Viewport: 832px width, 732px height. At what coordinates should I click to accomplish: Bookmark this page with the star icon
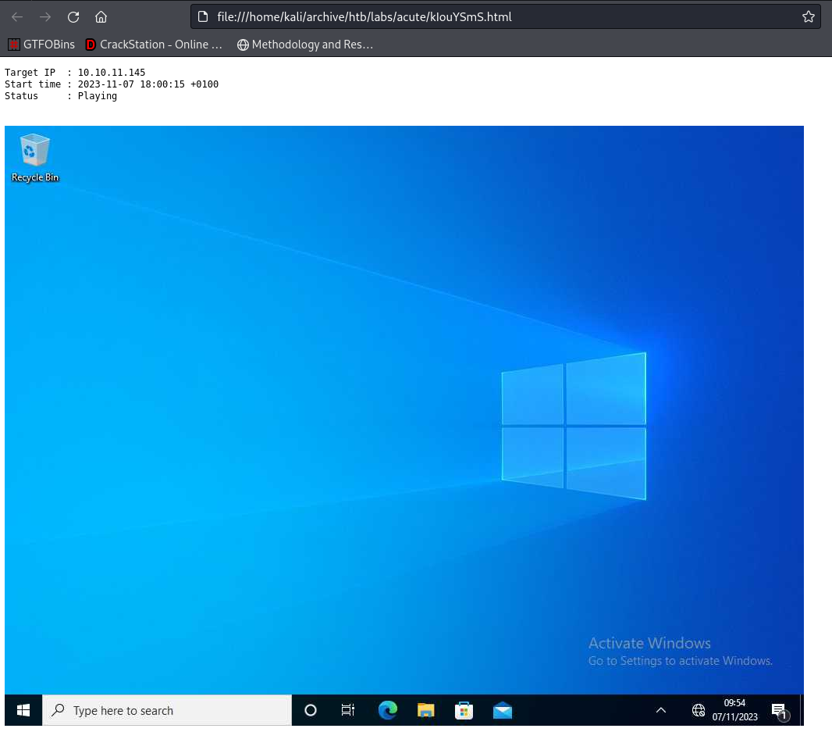click(808, 16)
